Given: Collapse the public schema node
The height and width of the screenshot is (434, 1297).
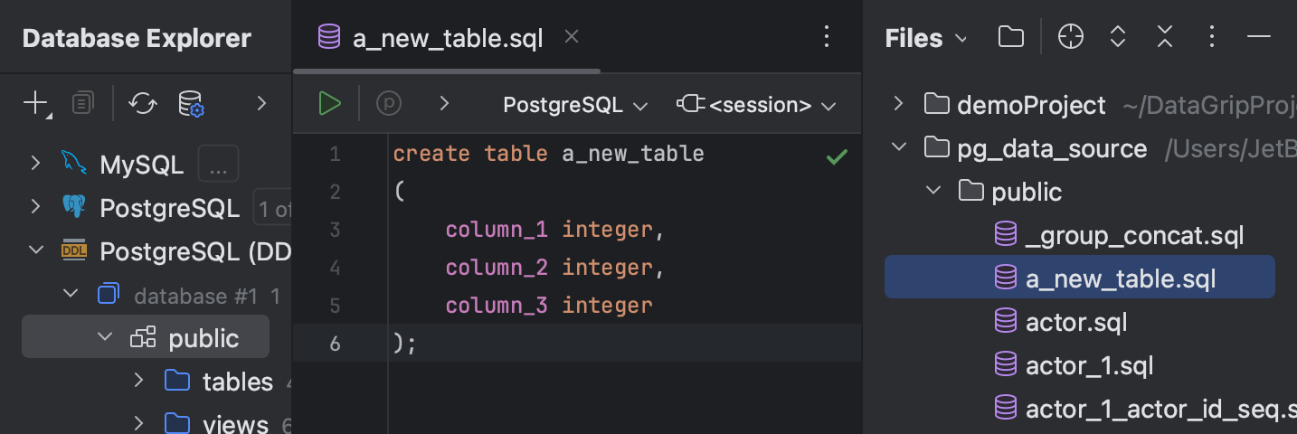Looking at the screenshot, I should [x=105, y=337].
